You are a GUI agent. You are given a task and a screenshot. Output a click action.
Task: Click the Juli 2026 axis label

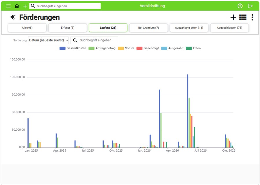(x=200, y=150)
